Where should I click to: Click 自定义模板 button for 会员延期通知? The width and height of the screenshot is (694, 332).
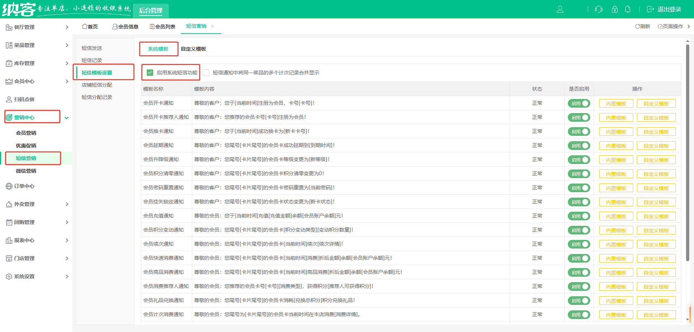(656, 146)
